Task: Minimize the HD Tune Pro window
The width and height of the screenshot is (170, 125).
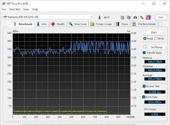Action: pos(143,4)
